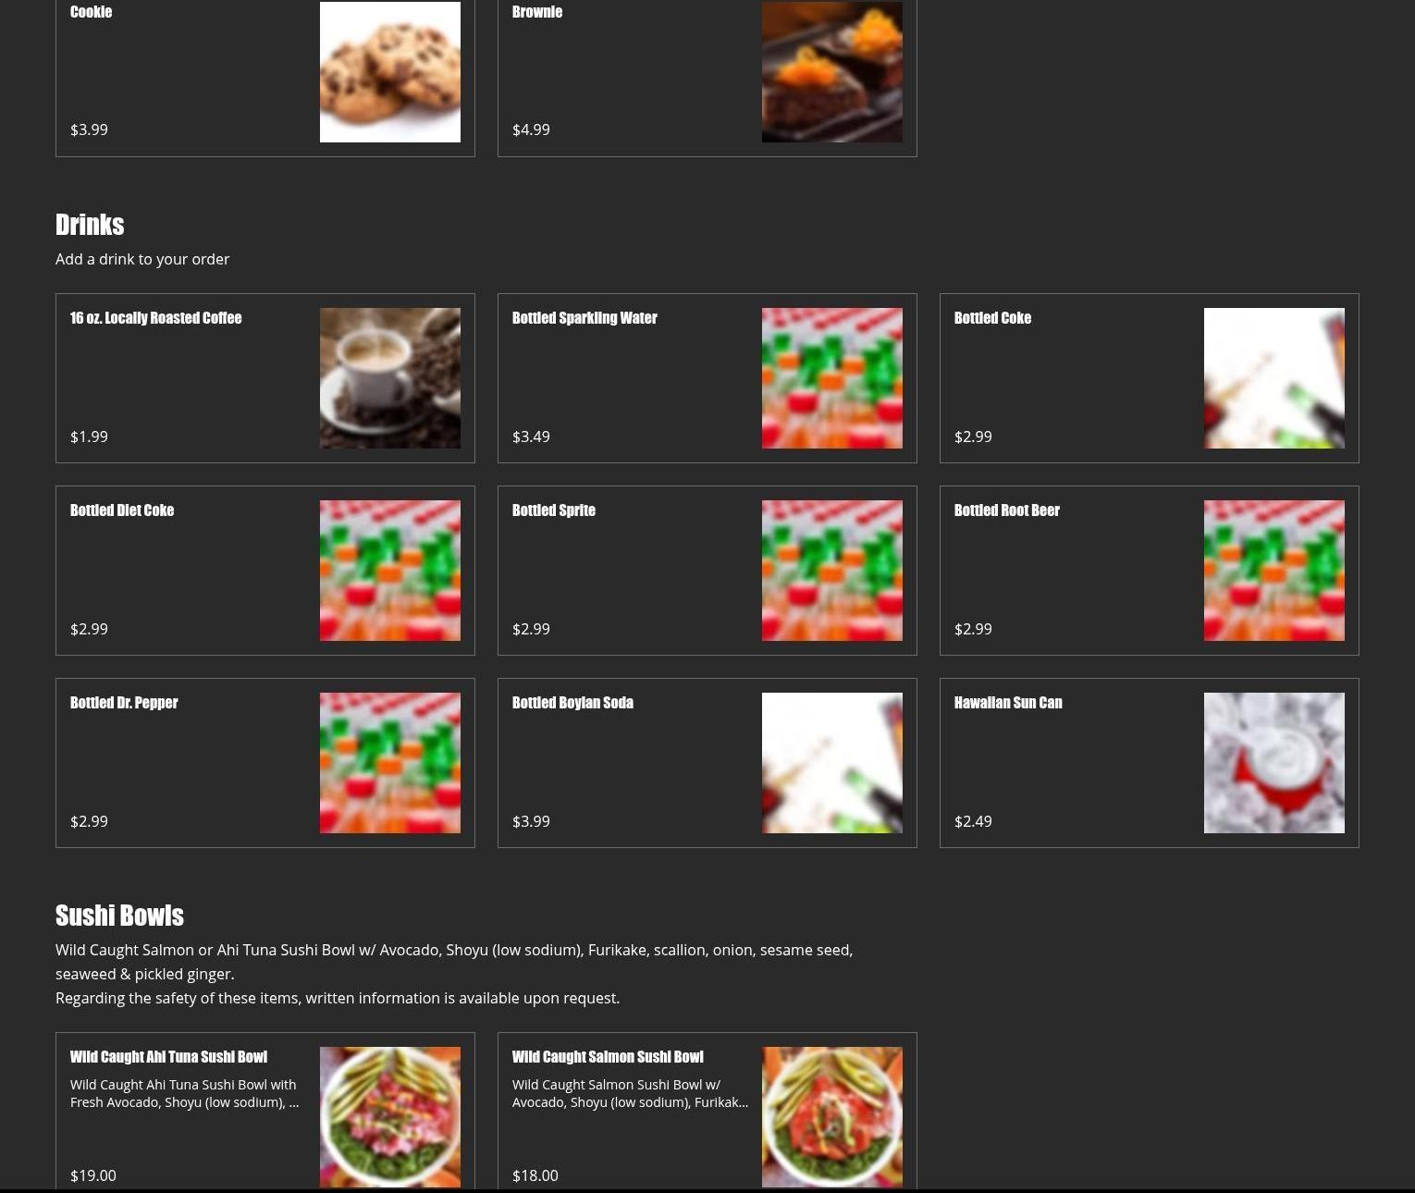This screenshot has height=1193, width=1415.
Task: Select the Bottled Diet Coke title
Action: (x=122, y=510)
